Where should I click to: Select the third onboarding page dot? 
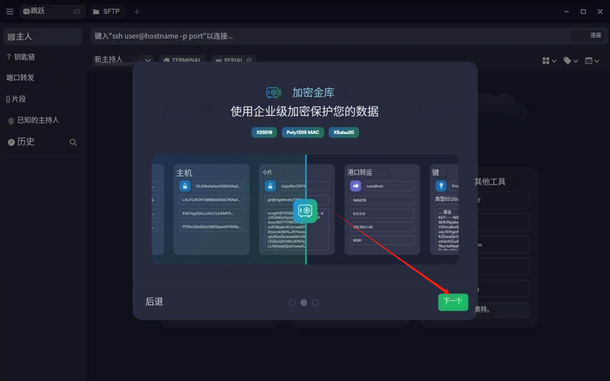pyautogui.click(x=315, y=302)
